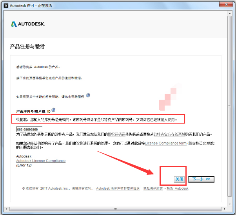
Task: Open the 隐私保护政策 footer link
Action: (153, 188)
